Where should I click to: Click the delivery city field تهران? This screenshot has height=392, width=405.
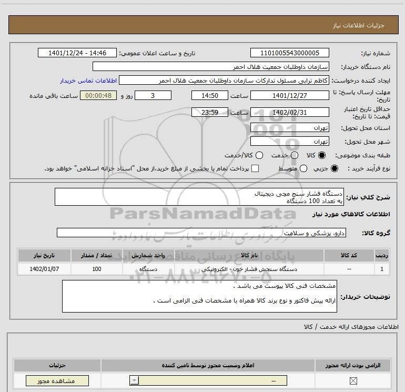tap(289, 141)
